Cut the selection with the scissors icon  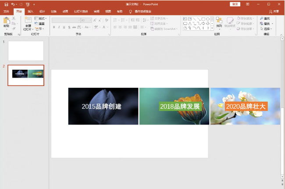pyautogui.click(x=14, y=18)
